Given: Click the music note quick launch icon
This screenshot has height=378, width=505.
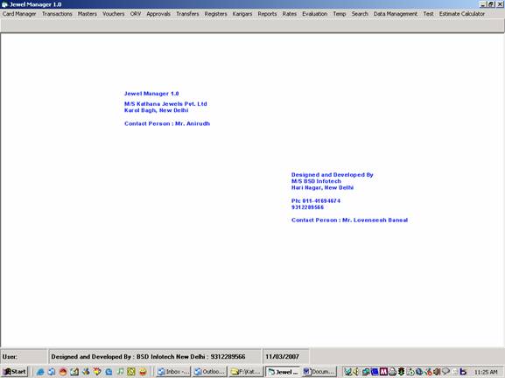Looking at the screenshot, I should [x=120, y=372].
